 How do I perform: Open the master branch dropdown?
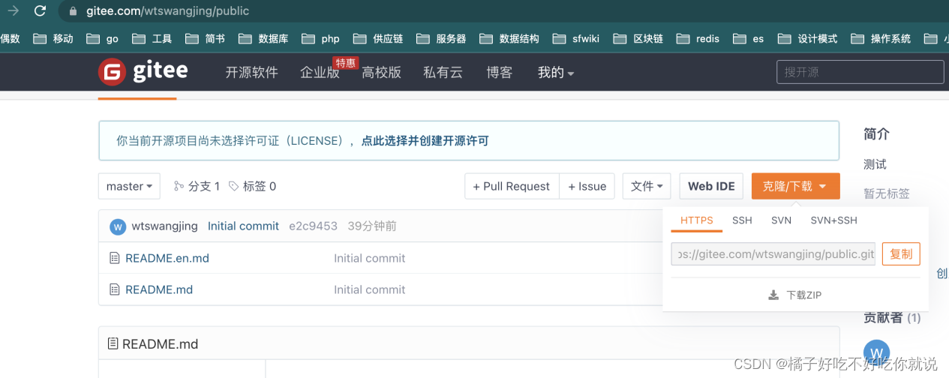click(129, 186)
